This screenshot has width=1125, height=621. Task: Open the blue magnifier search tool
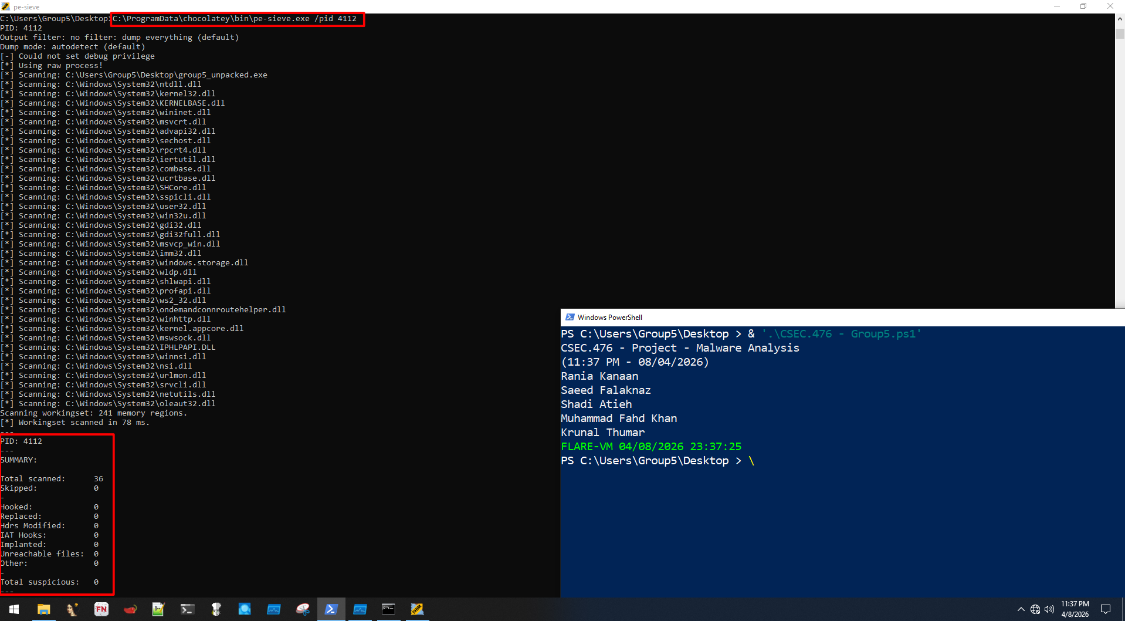point(245,609)
